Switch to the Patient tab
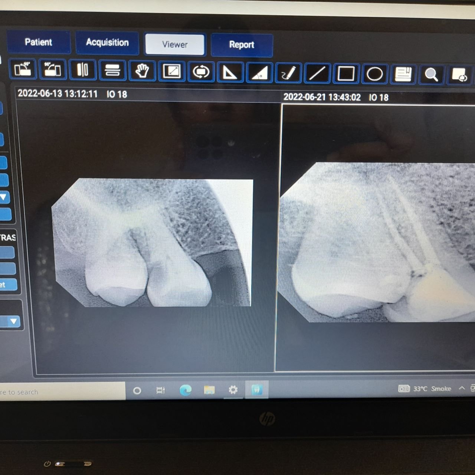Image resolution: width=475 pixels, height=475 pixels. pyautogui.click(x=38, y=42)
